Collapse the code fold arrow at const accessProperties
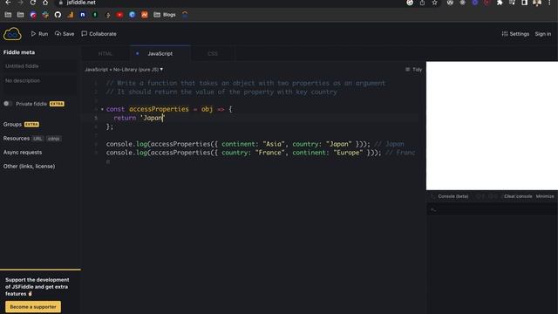The image size is (558, 314). pyautogui.click(x=102, y=109)
